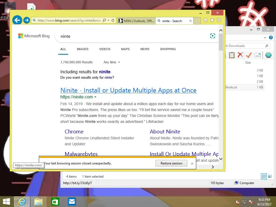
Task: Click Computer in Explorer status bar
Action: pyautogui.click(x=244, y=183)
